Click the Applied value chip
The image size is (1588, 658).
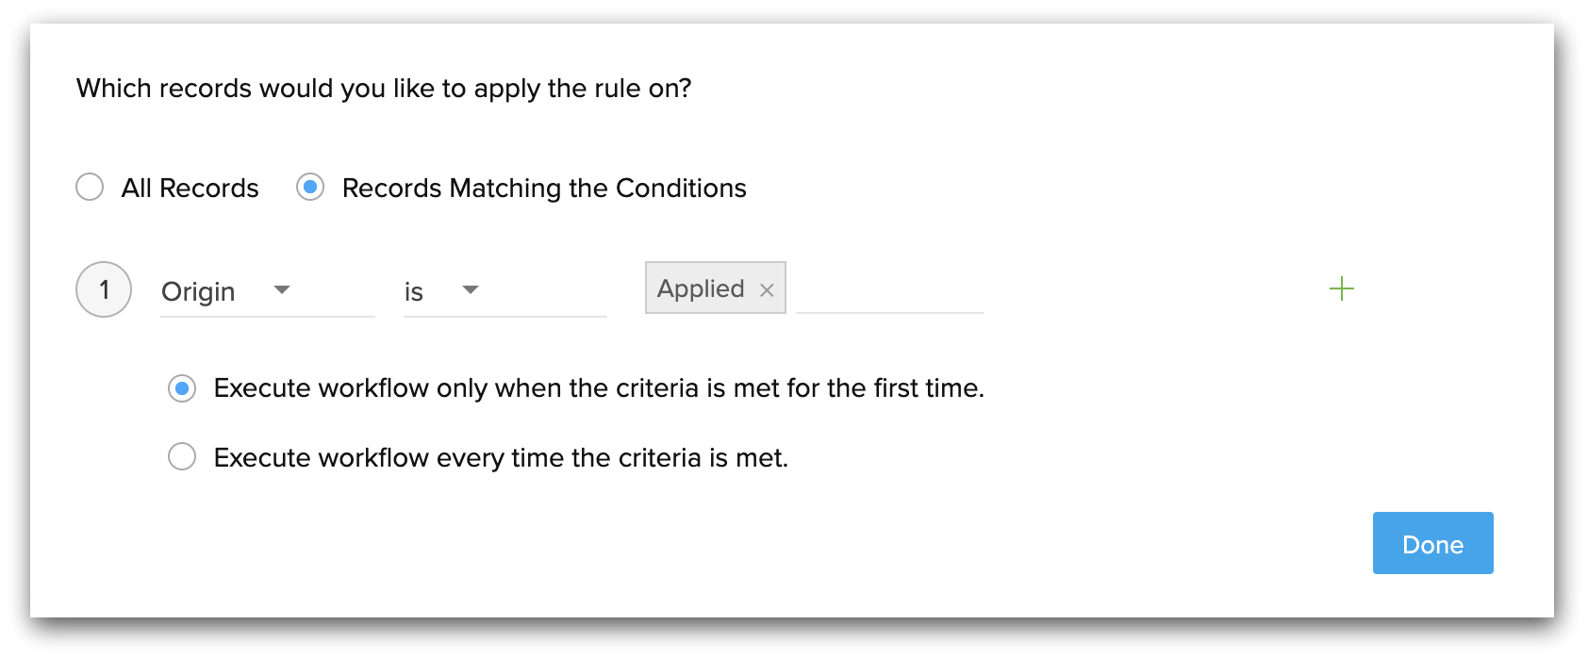[x=701, y=288]
